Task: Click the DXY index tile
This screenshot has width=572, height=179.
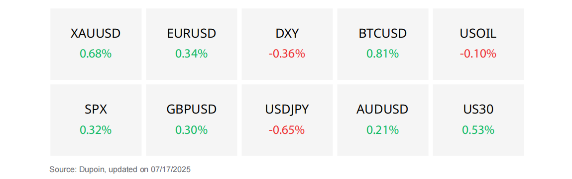Action: tap(287, 44)
